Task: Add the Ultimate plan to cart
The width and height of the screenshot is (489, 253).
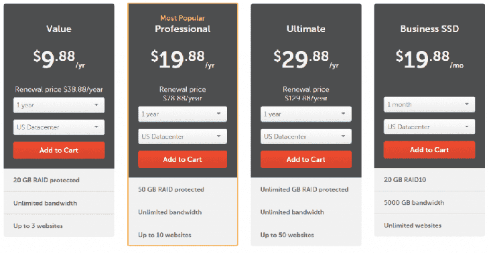Action: point(306,159)
